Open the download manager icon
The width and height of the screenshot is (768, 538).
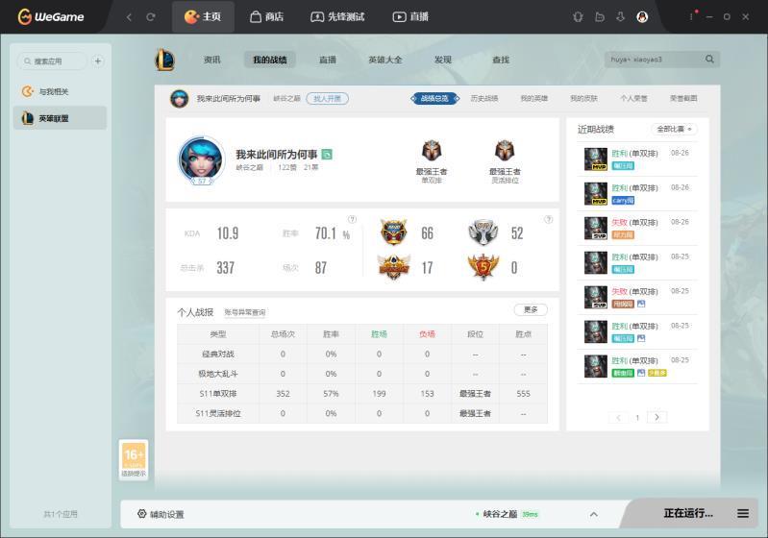click(x=621, y=17)
